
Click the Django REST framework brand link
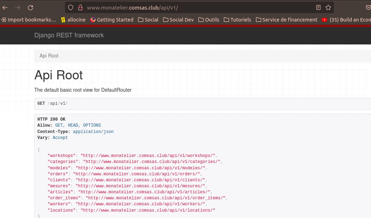pyautogui.click(x=69, y=35)
